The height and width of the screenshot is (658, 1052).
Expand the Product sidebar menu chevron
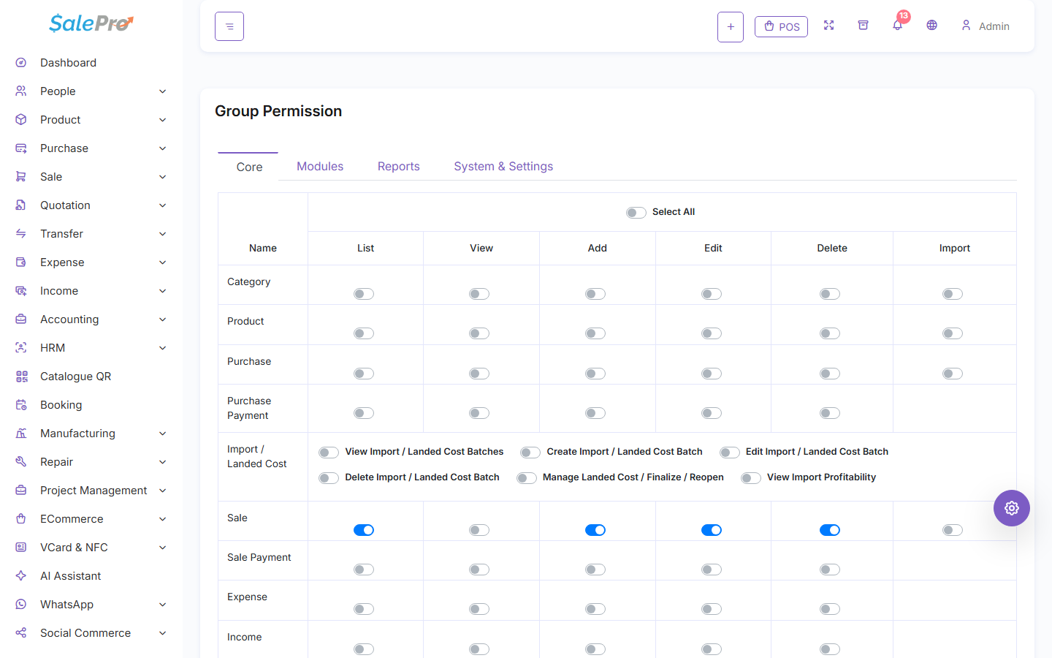pos(163,120)
